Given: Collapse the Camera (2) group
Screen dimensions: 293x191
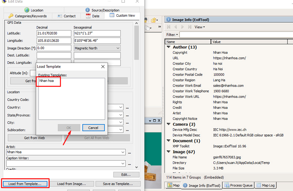Looking at the screenshot, I should pos(168,124).
